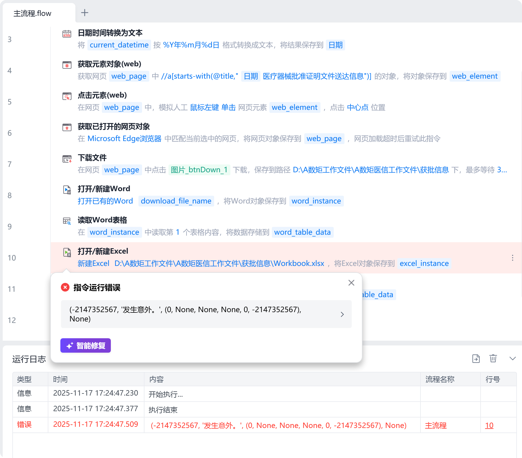
Task: Click the get web element step icon
Action: tap(67, 65)
